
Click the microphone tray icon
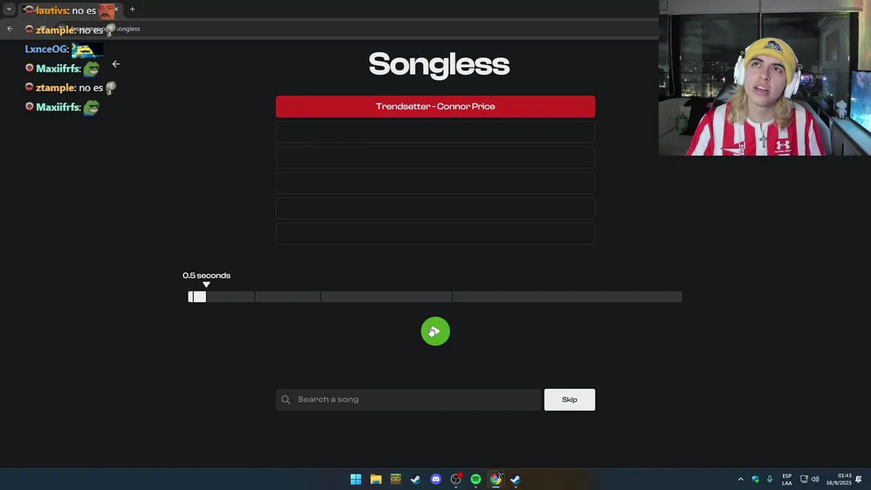click(770, 479)
